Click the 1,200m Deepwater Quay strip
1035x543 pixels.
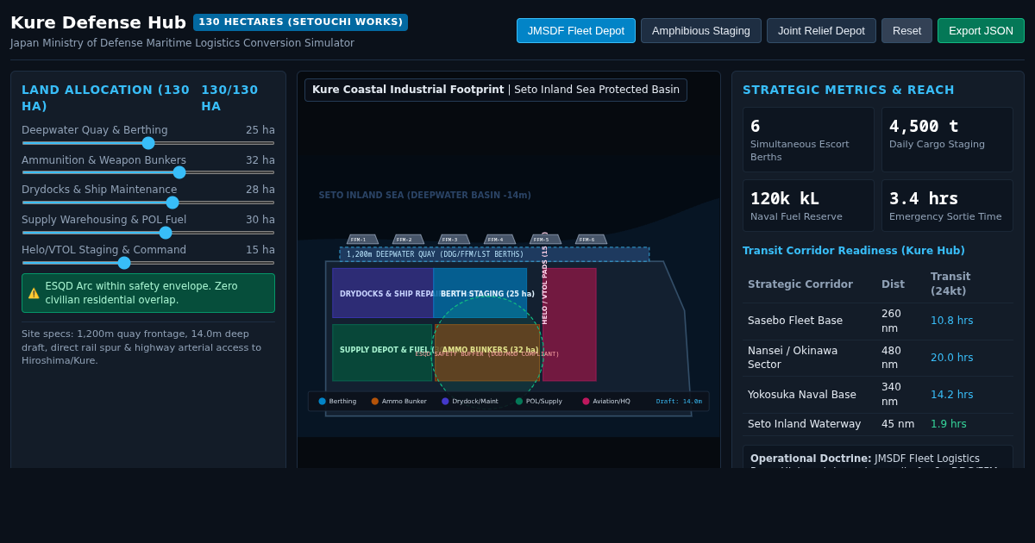pyautogui.click(x=494, y=254)
